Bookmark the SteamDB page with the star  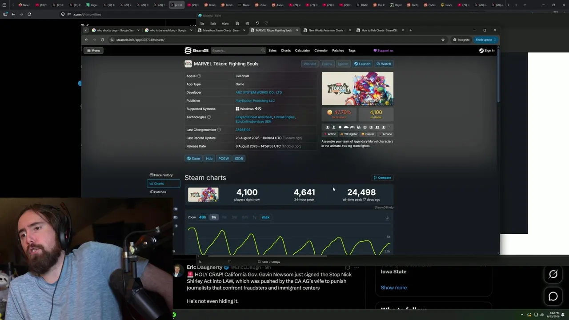[x=443, y=40]
